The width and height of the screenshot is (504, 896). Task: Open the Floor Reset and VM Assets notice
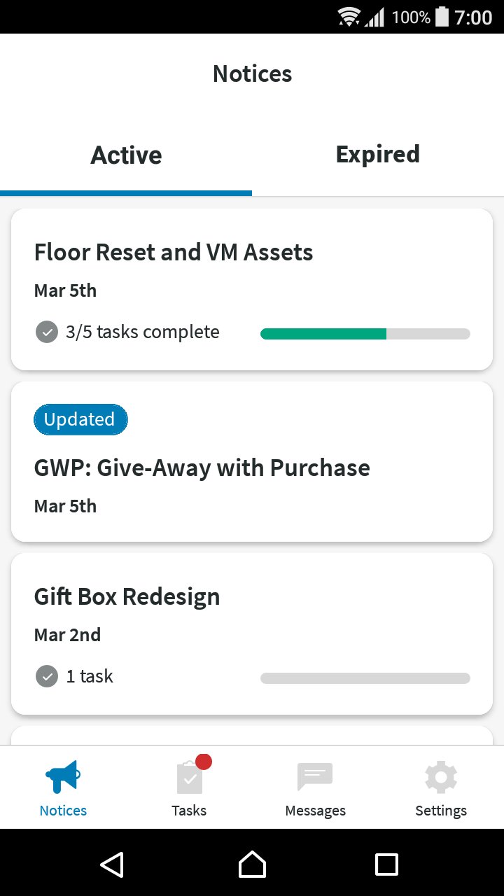point(174,252)
